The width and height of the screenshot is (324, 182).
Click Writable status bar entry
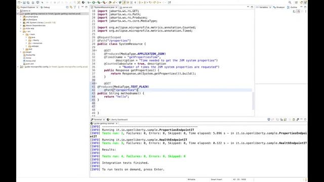[191, 179]
